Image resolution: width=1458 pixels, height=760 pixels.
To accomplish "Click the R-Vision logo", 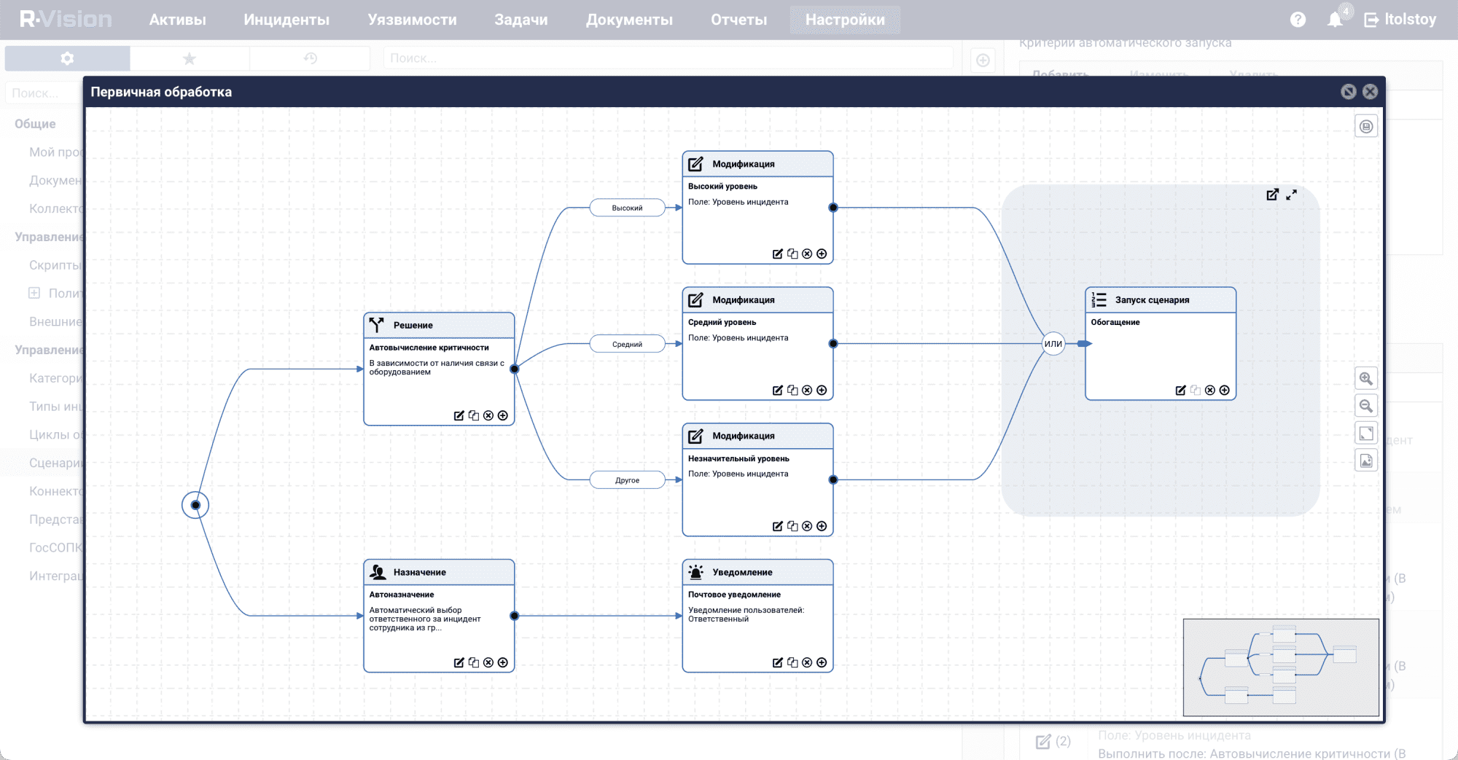I will [66, 20].
